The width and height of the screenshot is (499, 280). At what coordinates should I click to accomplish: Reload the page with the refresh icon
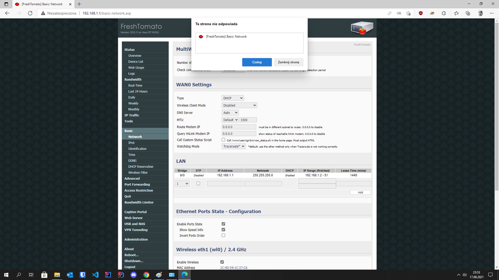click(x=30, y=13)
